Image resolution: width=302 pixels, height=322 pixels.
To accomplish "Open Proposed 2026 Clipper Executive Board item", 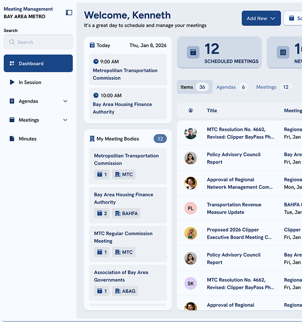I will click(x=239, y=233).
